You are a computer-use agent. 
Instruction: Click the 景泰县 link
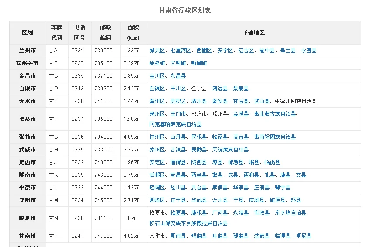coord(241,89)
